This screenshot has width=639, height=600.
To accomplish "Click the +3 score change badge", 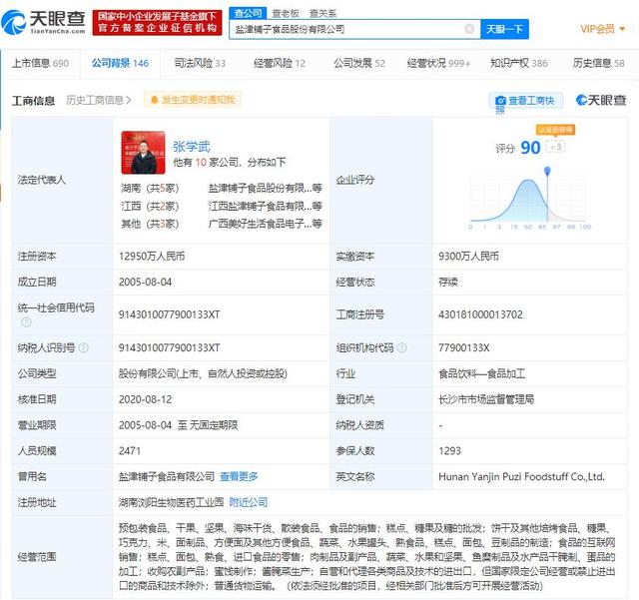I will [x=555, y=147].
